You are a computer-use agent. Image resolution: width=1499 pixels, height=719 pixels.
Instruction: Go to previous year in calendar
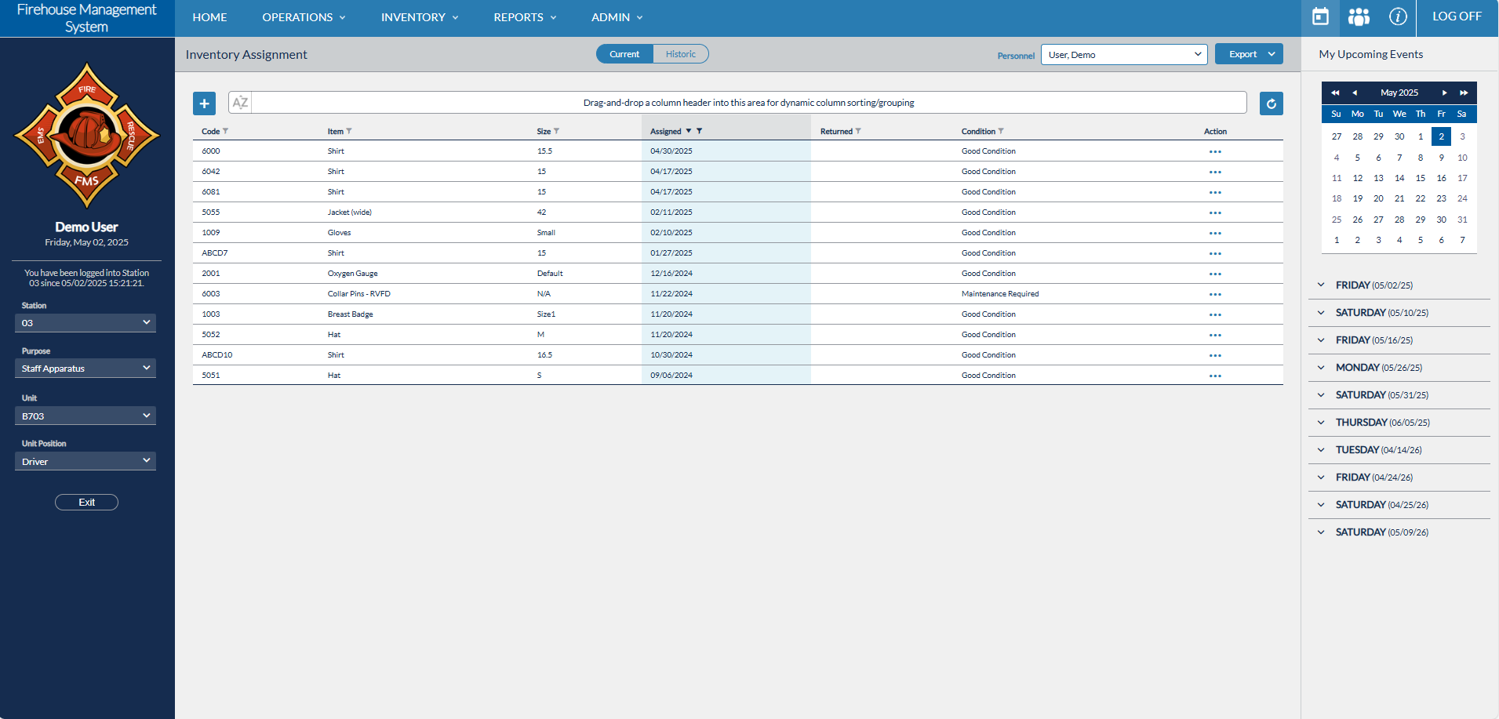[x=1335, y=93]
